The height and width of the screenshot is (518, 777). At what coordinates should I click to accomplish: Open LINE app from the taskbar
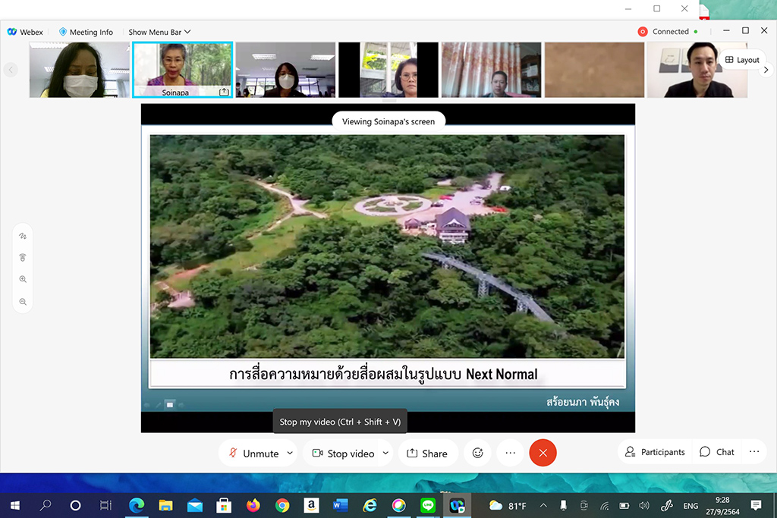427,505
